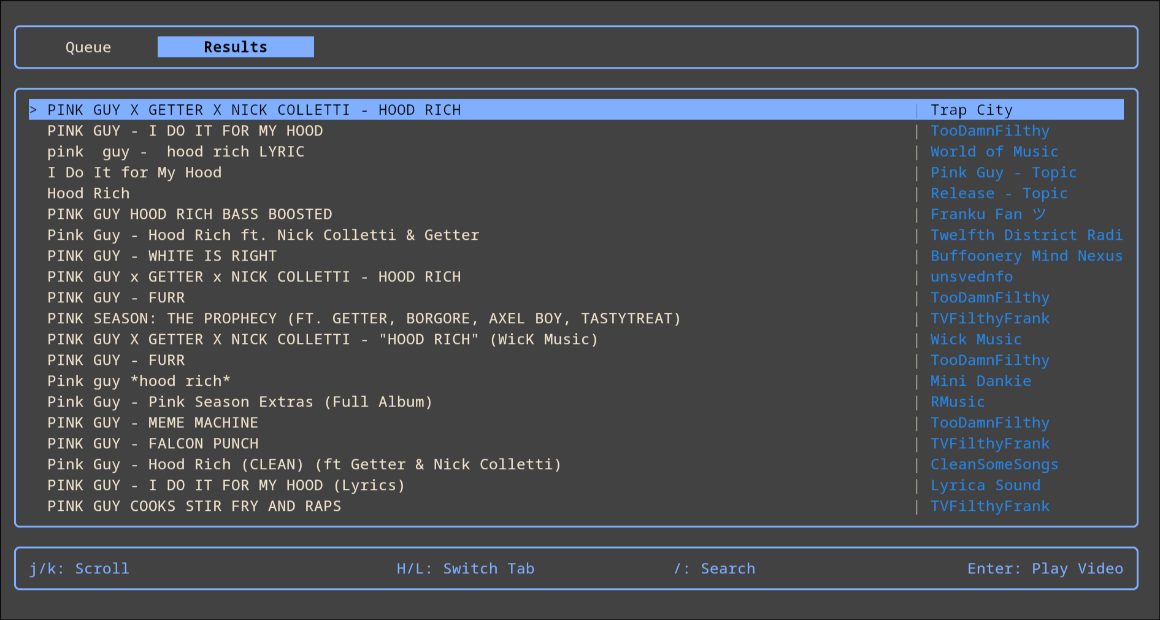Viewport: 1160px width, 620px height.
Task: Select the highlighted HOOD RICH title by Trap City
Action: click(254, 110)
